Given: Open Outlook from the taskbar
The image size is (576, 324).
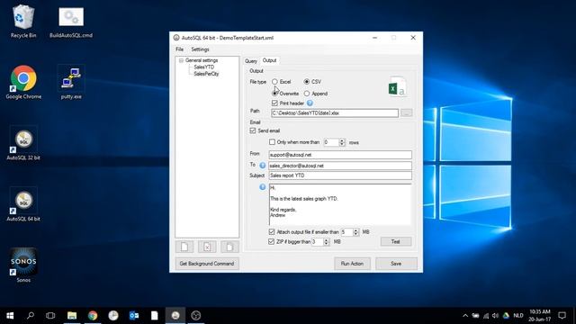Looking at the screenshot, I should pyautogui.click(x=134, y=316).
